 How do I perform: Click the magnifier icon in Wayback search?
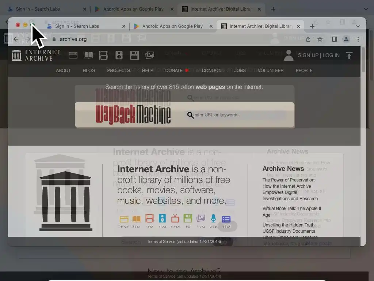(x=190, y=115)
